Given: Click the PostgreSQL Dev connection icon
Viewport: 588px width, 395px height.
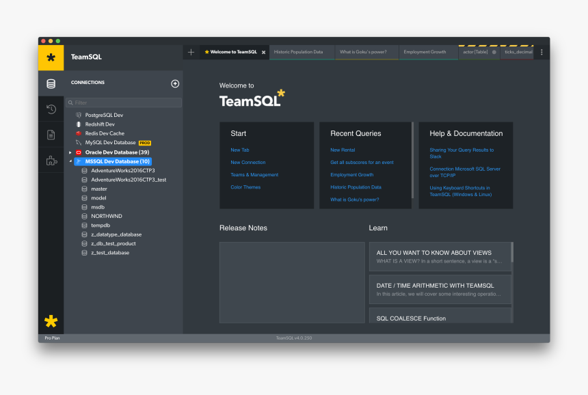Looking at the screenshot, I should [79, 115].
